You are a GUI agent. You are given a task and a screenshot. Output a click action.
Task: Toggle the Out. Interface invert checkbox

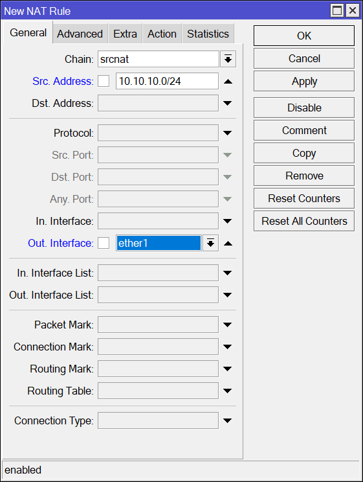(x=104, y=243)
